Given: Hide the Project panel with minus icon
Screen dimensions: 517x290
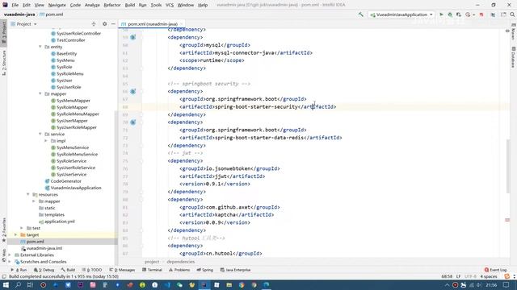Looking at the screenshot, I should (113, 24).
